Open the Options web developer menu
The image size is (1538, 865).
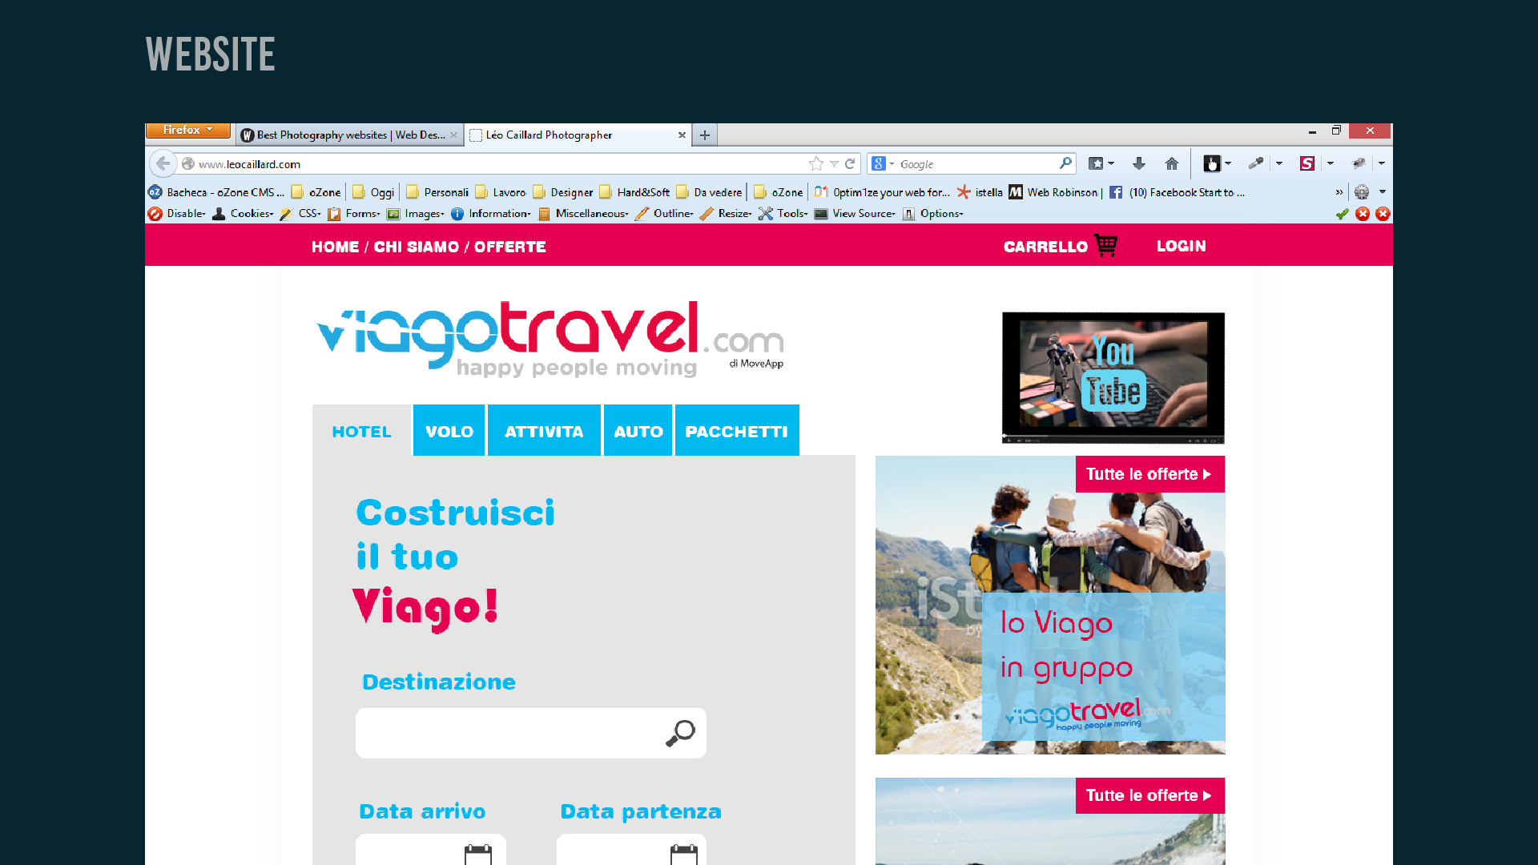tap(933, 214)
